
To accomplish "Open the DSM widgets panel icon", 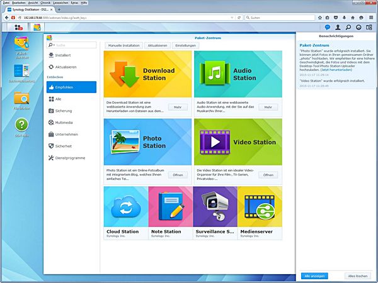I will pos(358,28).
